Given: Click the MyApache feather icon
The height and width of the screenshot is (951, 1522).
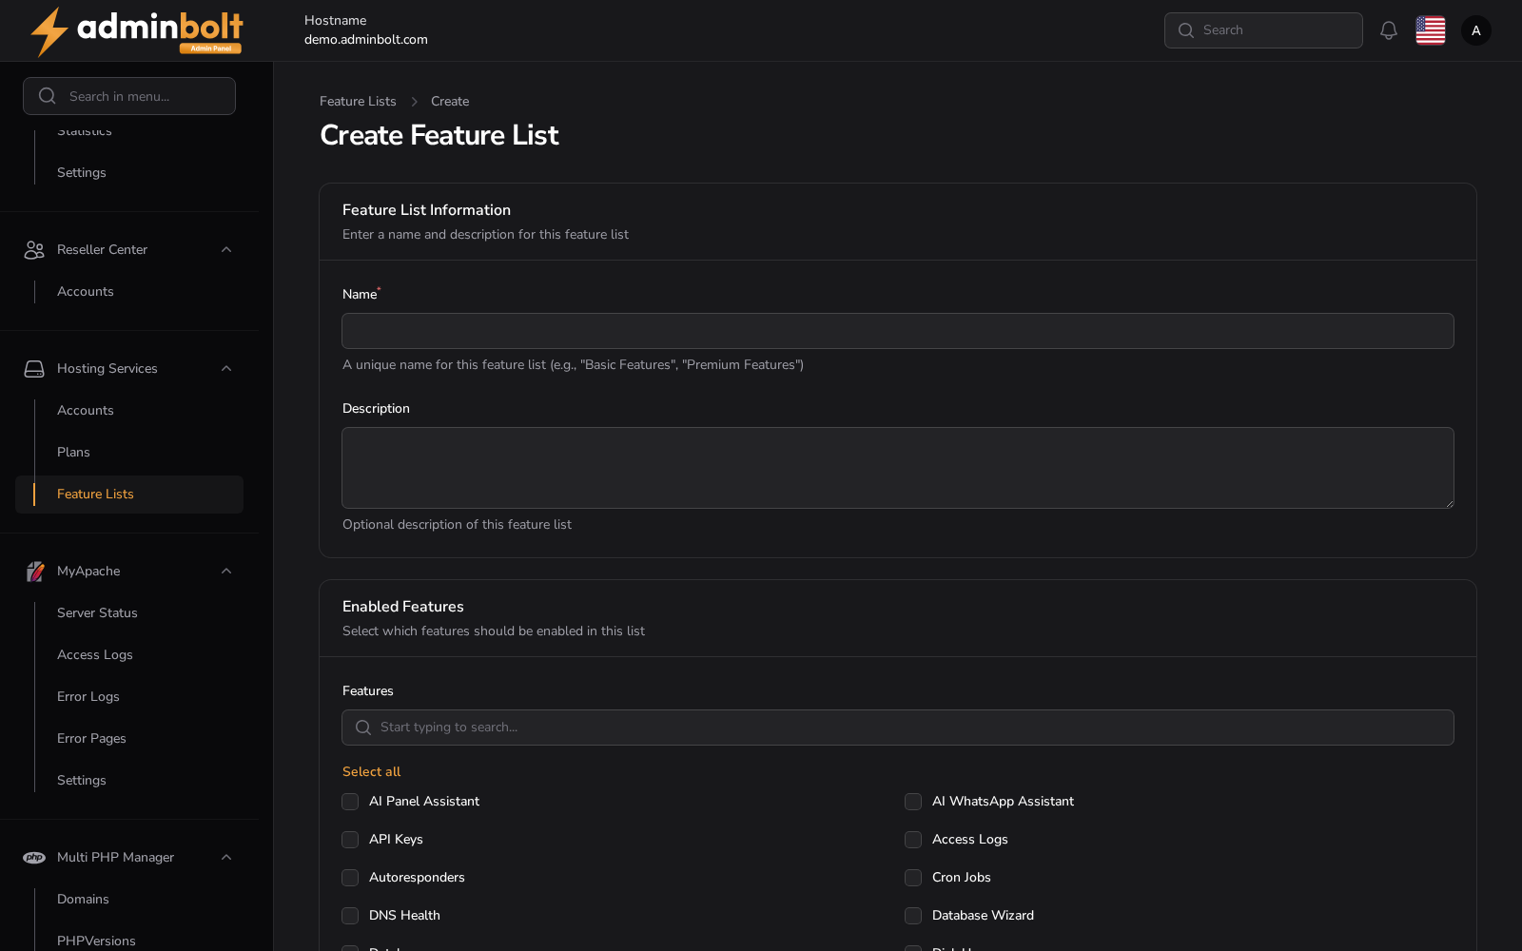Looking at the screenshot, I should 34,571.
